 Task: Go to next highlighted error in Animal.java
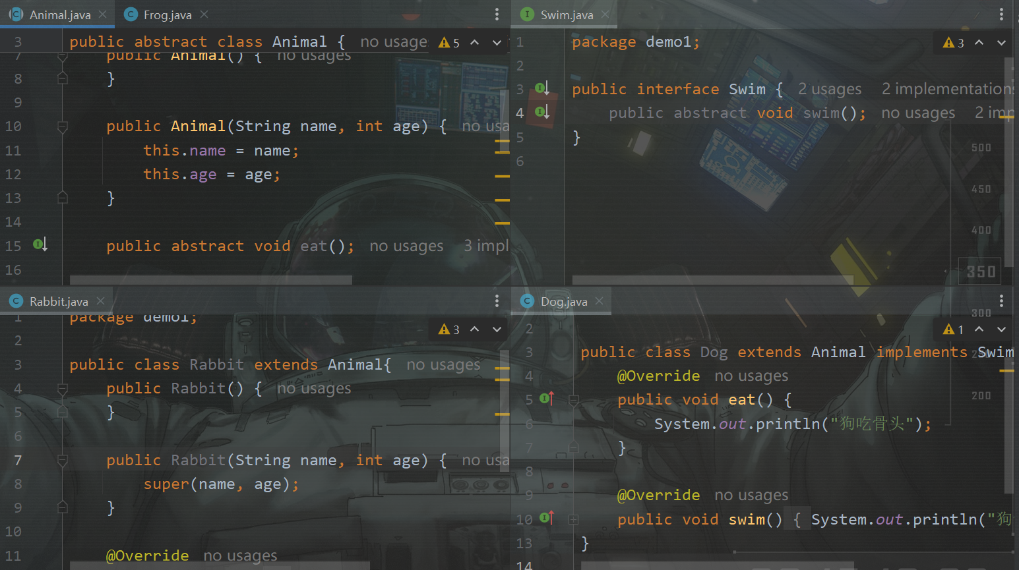click(497, 43)
